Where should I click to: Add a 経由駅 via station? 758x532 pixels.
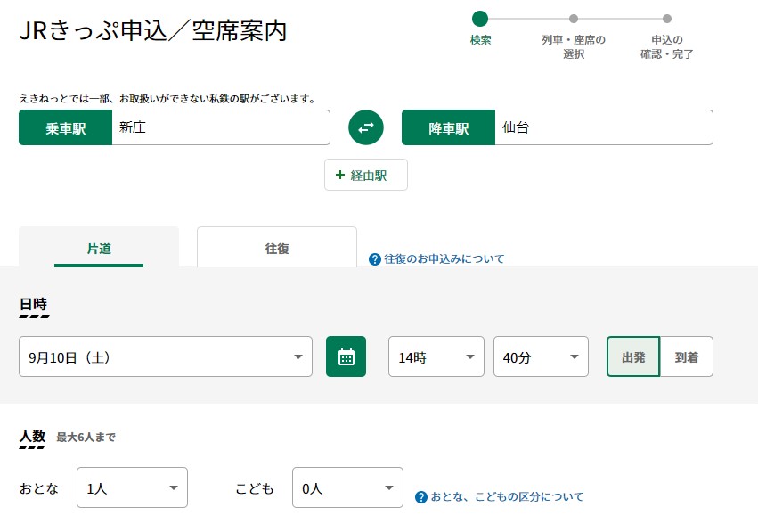tap(366, 175)
